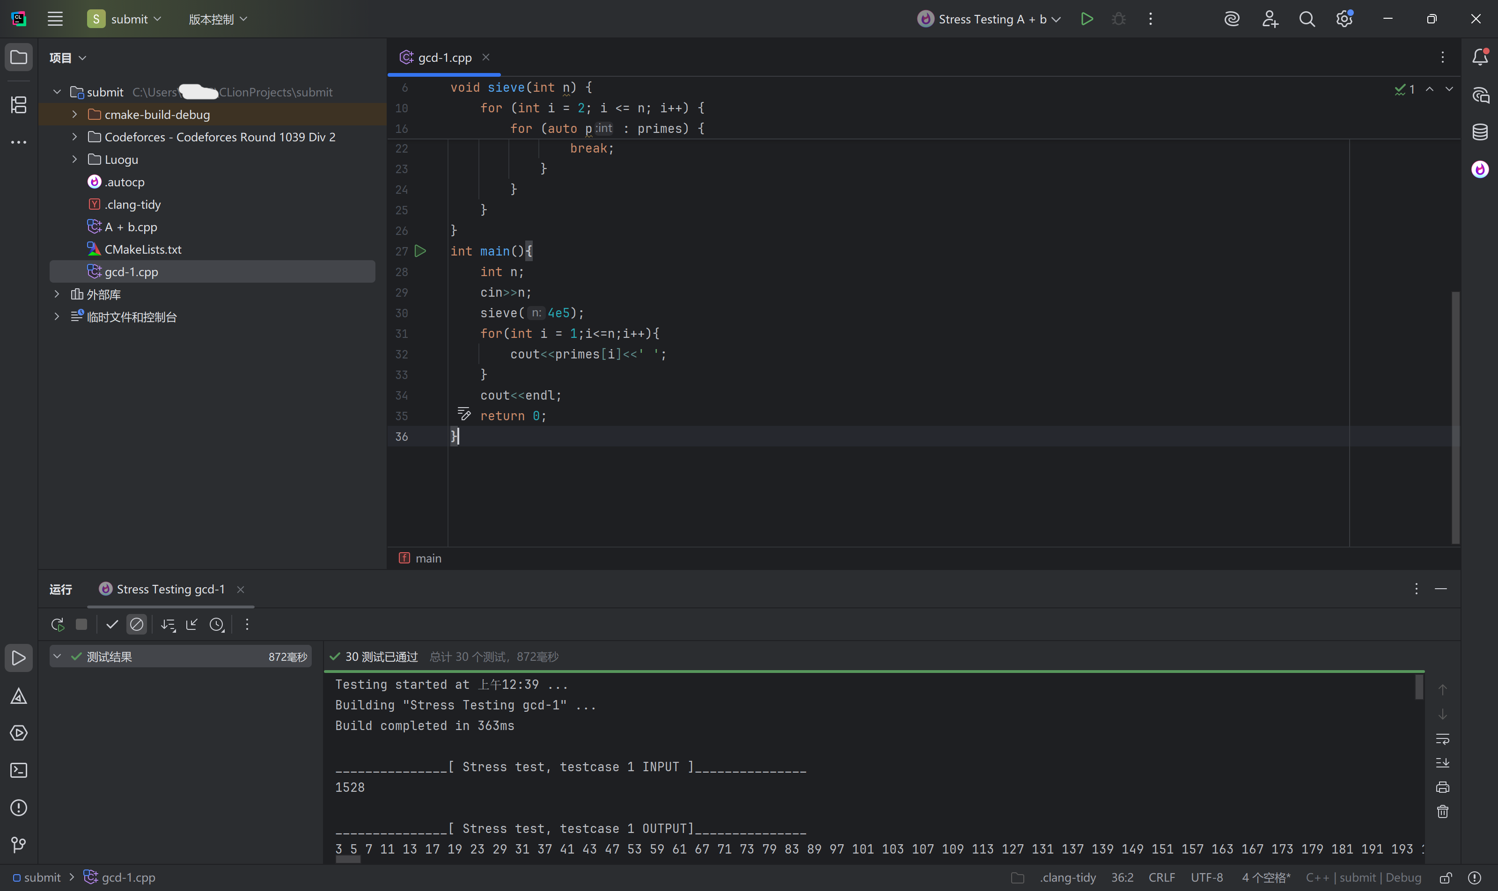Toggle show passed tests checkmark
Image resolution: width=1498 pixels, height=891 pixels.
(x=112, y=624)
